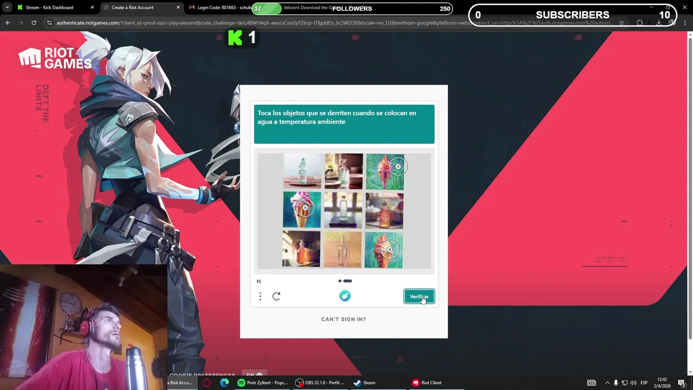Click the ES language label on the captcha

coord(259,281)
